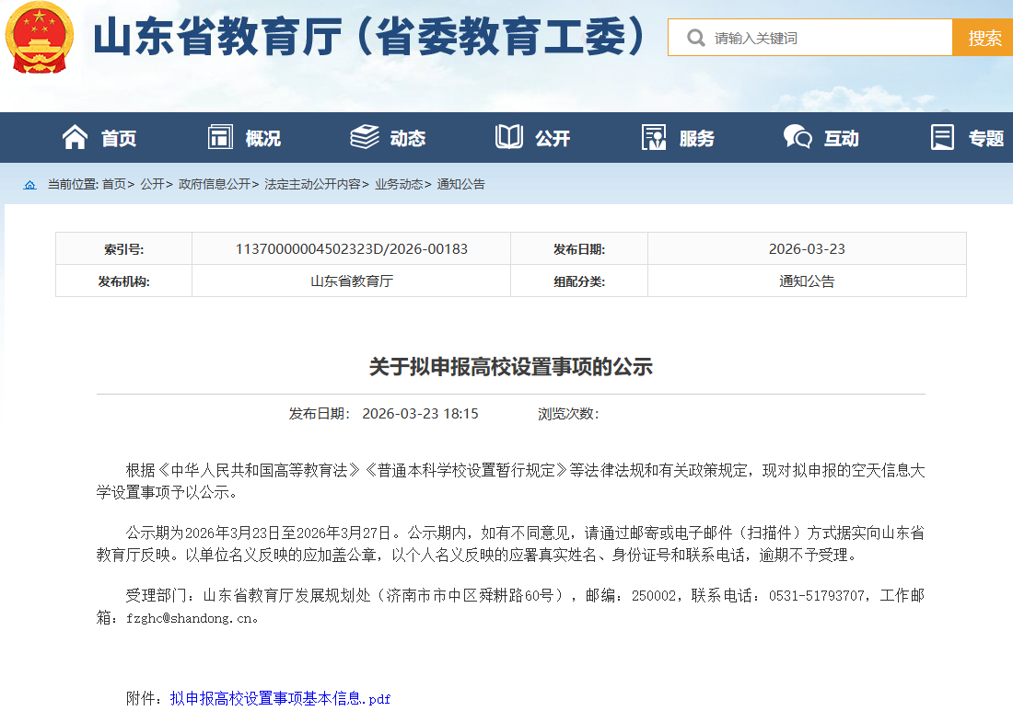Click the magnifying glass search icon

[696, 38]
